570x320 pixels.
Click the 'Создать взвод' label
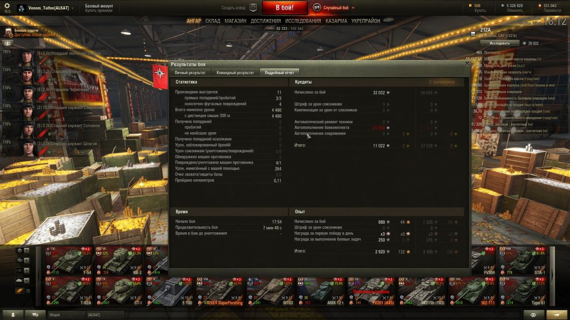(x=234, y=8)
